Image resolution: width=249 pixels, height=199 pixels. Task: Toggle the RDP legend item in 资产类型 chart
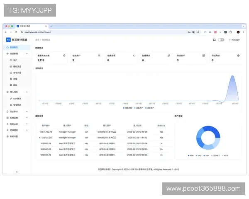pyautogui.click(x=190, y=155)
